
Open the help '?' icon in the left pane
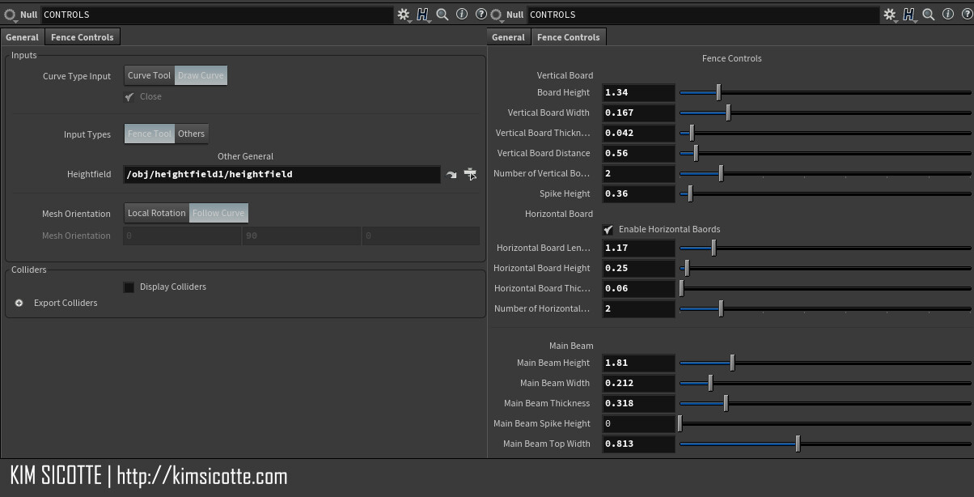pos(481,15)
